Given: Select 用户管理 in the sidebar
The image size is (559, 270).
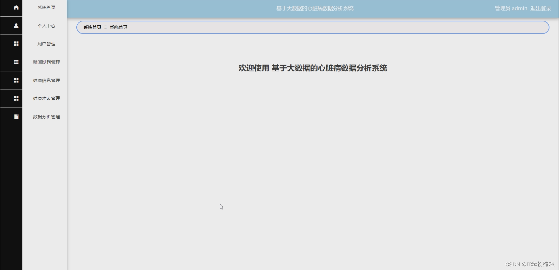Looking at the screenshot, I should (x=46, y=44).
